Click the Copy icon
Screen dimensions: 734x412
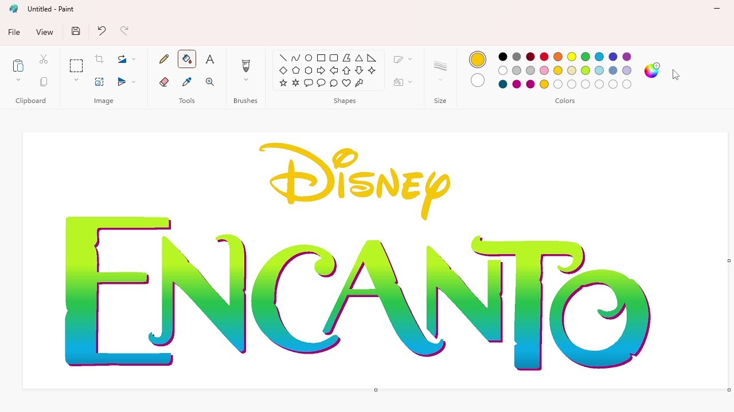pos(44,82)
